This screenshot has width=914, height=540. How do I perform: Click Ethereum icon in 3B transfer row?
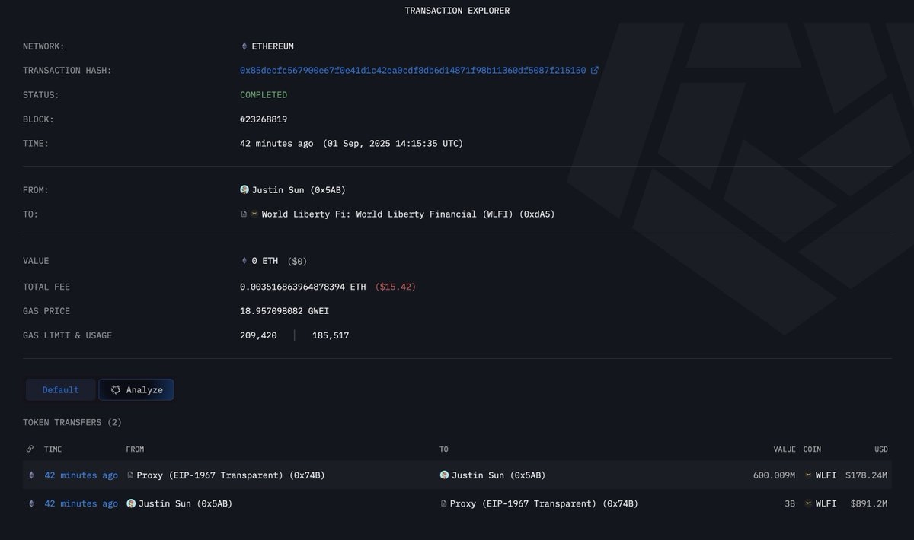(31, 503)
